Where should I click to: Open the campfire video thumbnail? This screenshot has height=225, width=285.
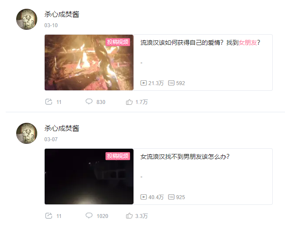click(89, 62)
